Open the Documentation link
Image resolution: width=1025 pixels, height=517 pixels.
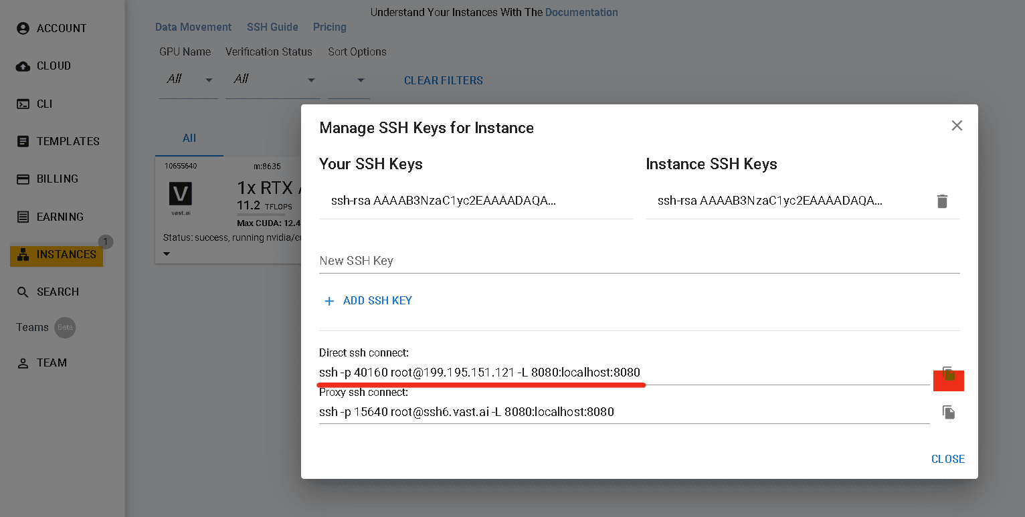click(581, 12)
